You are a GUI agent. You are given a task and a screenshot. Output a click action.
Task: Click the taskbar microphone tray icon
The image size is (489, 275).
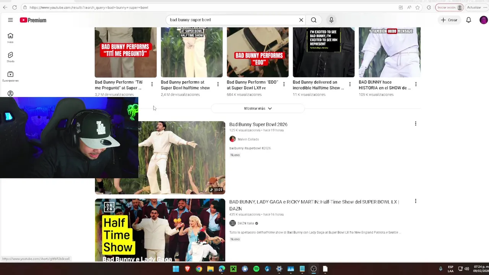(x=440, y=269)
